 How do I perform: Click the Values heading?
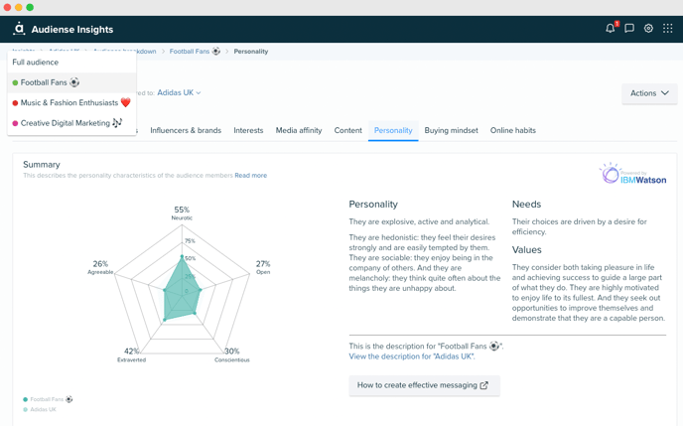point(526,250)
